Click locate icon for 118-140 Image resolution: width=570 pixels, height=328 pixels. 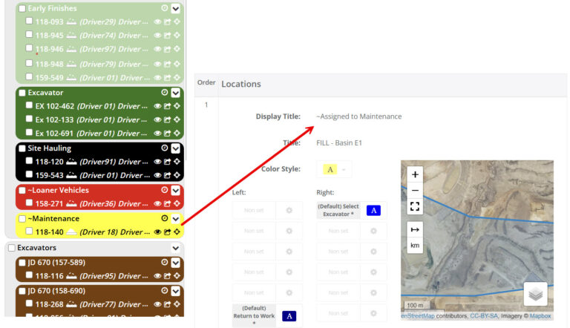(x=177, y=232)
